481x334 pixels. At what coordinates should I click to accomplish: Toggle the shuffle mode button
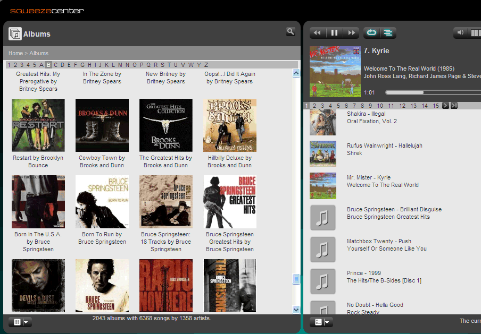point(388,33)
